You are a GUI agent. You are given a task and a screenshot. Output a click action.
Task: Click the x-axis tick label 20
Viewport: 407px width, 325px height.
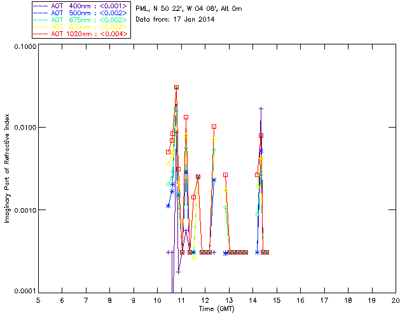coord(396,300)
